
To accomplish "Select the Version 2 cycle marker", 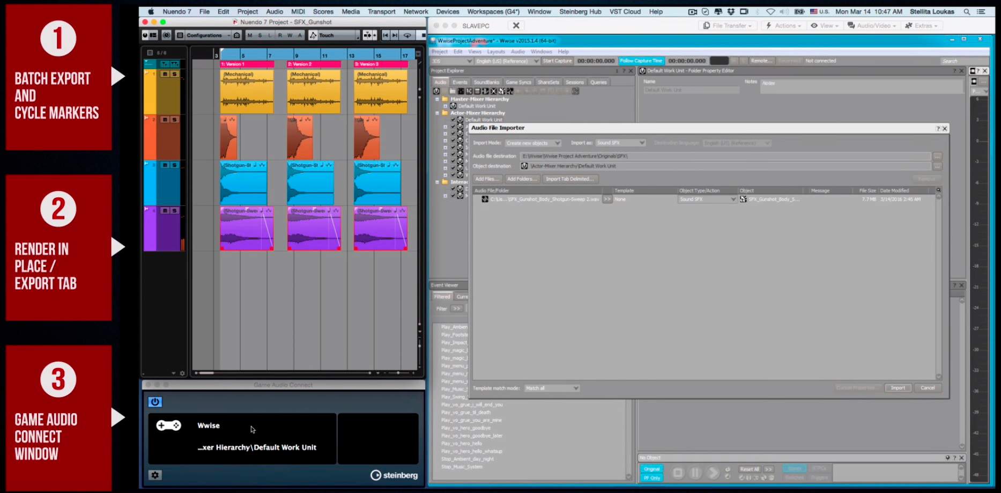I will 314,64.
